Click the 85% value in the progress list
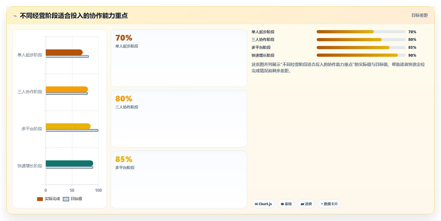The image size is (441, 221). pos(412,48)
